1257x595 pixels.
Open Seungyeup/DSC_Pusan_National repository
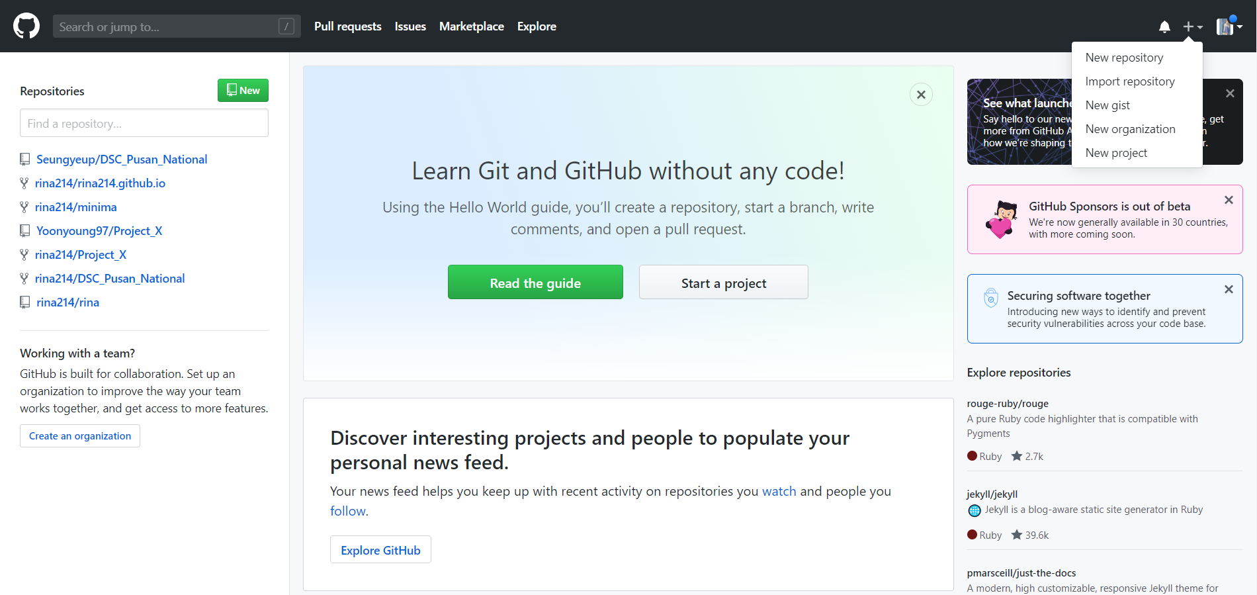122,160
